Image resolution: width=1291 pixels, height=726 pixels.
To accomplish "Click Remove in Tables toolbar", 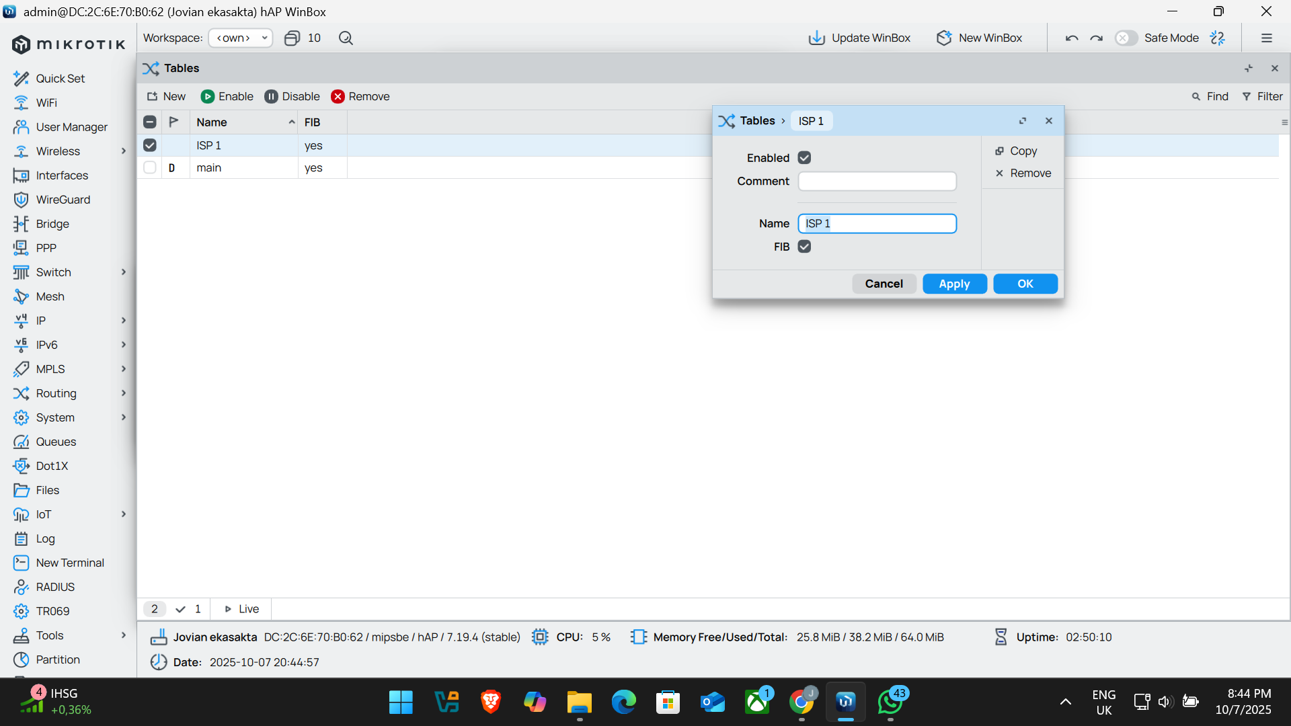I will [x=360, y=97].
